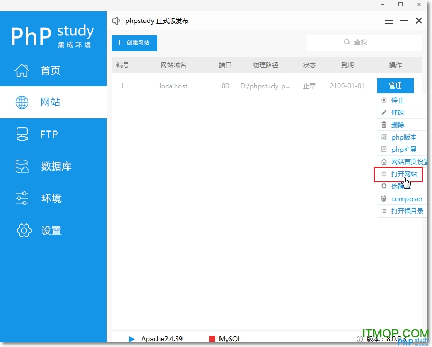Viewport: 432px width, 347px height.
Task: Click the 到期 column header
Action: (x=347, y=65)
